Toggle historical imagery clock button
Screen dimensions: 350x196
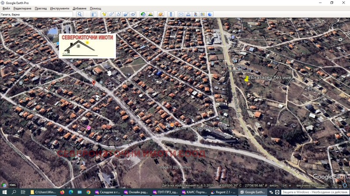[x=143, y=14]
